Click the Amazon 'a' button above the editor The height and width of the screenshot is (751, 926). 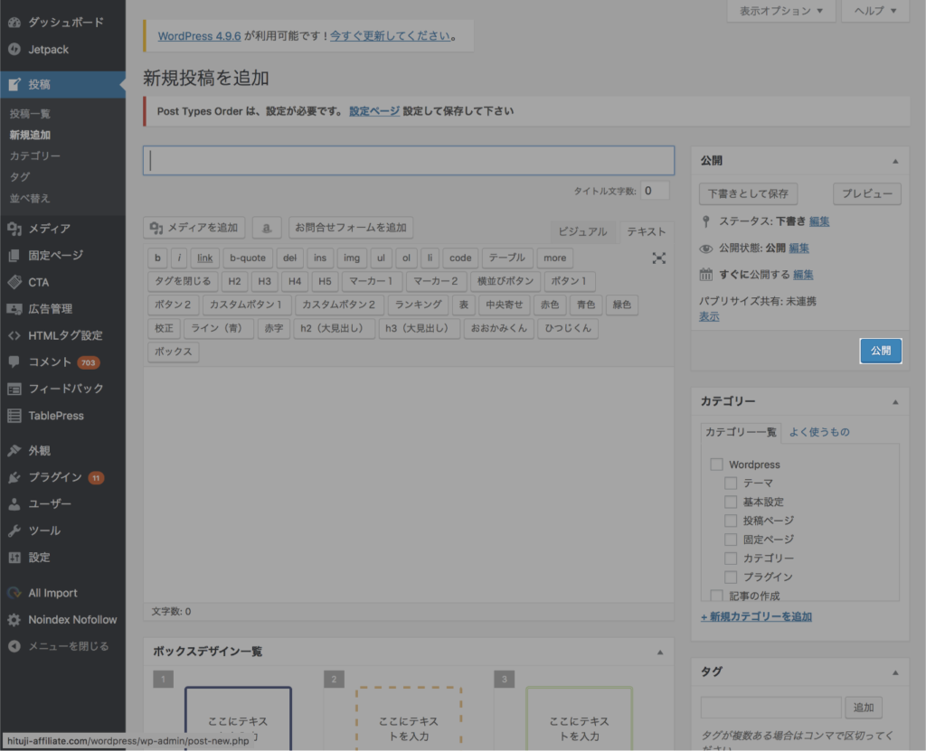267,228
